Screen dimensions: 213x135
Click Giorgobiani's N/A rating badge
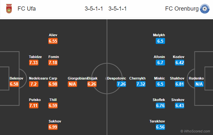pyautogui.click(x=72, y=84)
